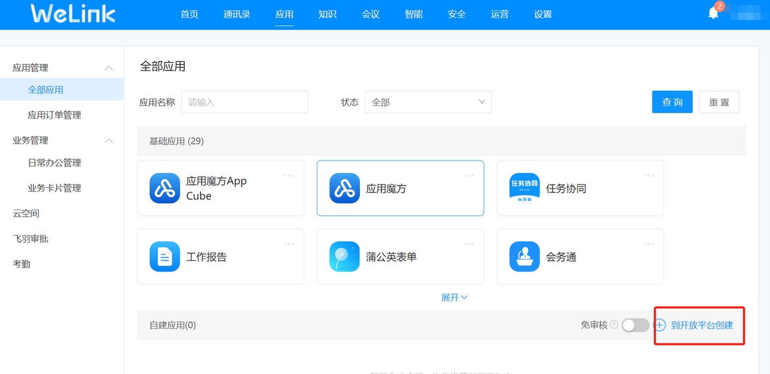
Task: Click the 会务通 card title
Action: pos(561,257)
